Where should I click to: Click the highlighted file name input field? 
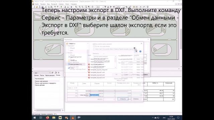tap(115, 95)
